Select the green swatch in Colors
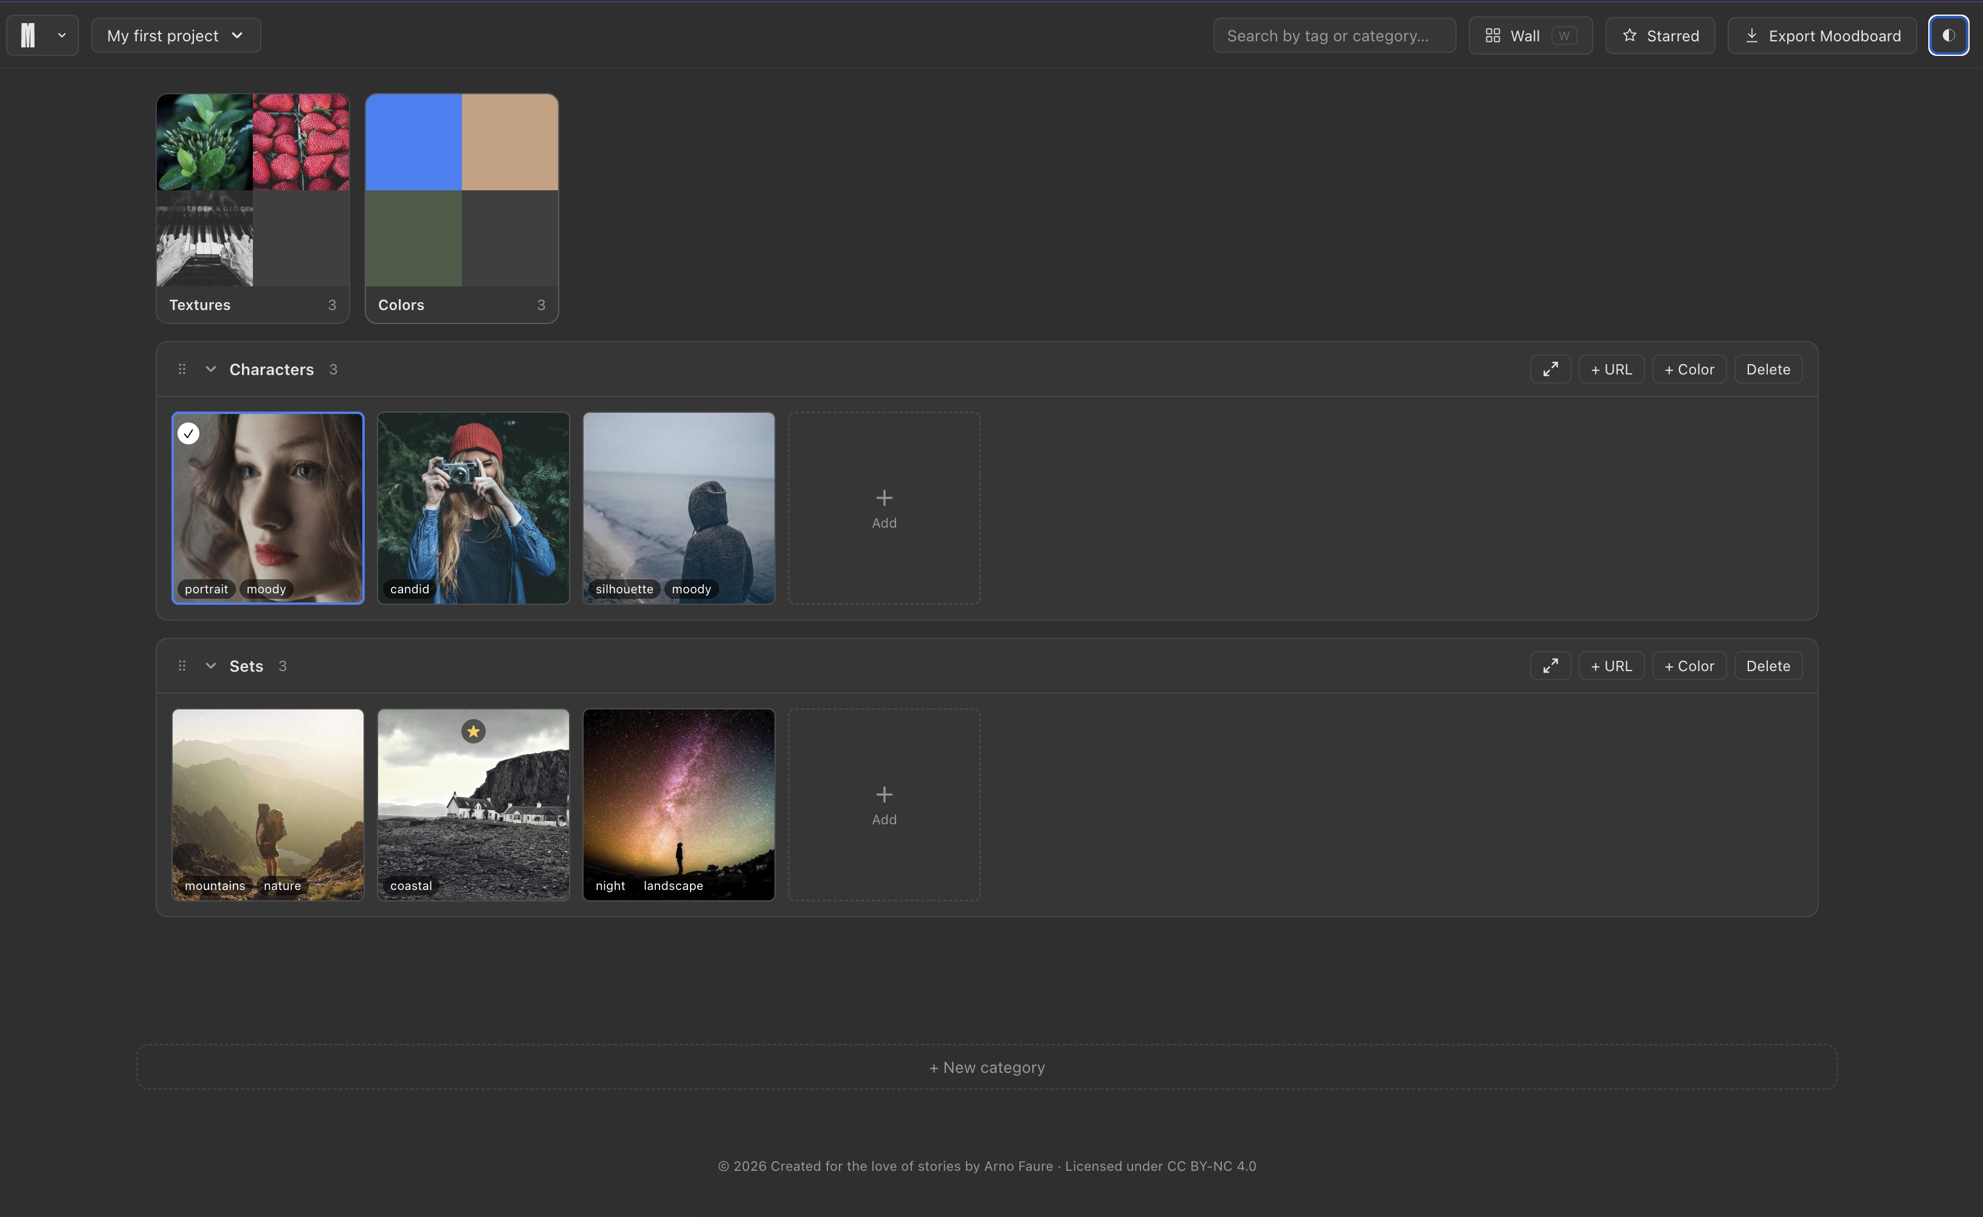1983x1217 pixels. click(413, 238)
